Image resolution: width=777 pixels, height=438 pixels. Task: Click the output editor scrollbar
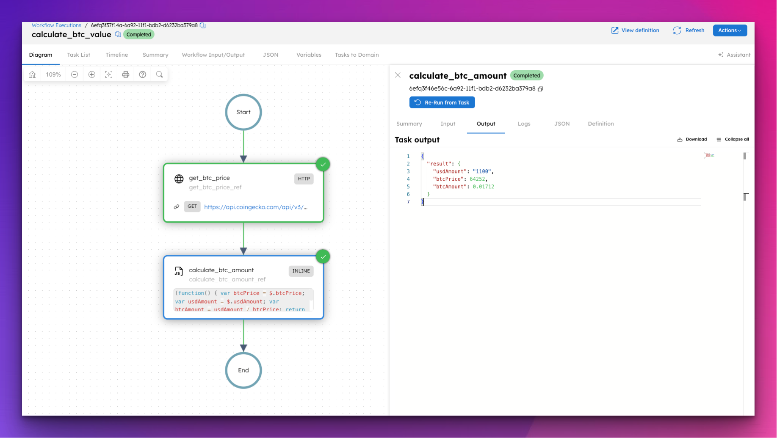pyautogui.click(x=745, y=156)
